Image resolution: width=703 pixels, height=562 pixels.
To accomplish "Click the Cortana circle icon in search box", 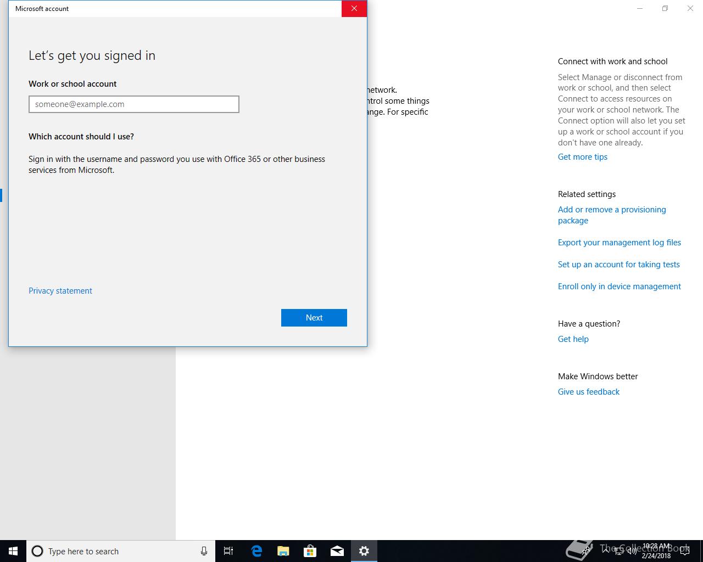I will (x=37, y=551).
